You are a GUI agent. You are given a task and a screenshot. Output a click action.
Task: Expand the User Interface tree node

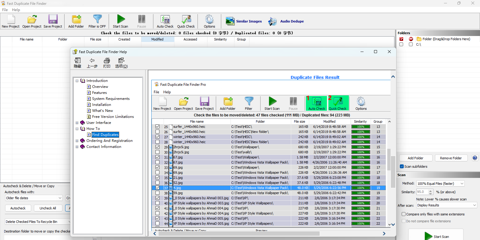[x=77, y=123]
